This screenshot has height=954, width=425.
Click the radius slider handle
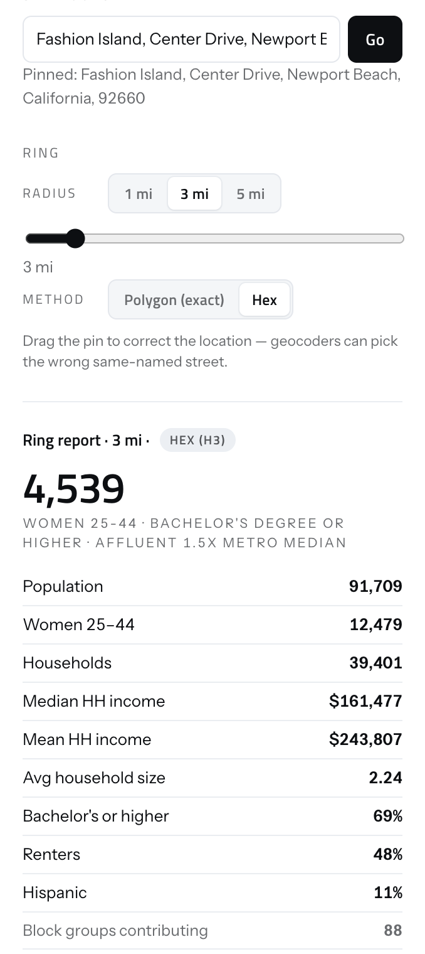[x=75, y=238]
